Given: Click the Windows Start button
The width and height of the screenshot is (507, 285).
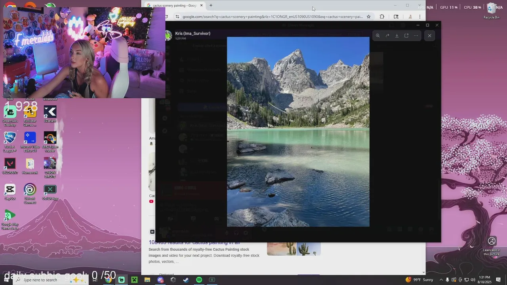Looking at the screenshot, I should 6,280.
